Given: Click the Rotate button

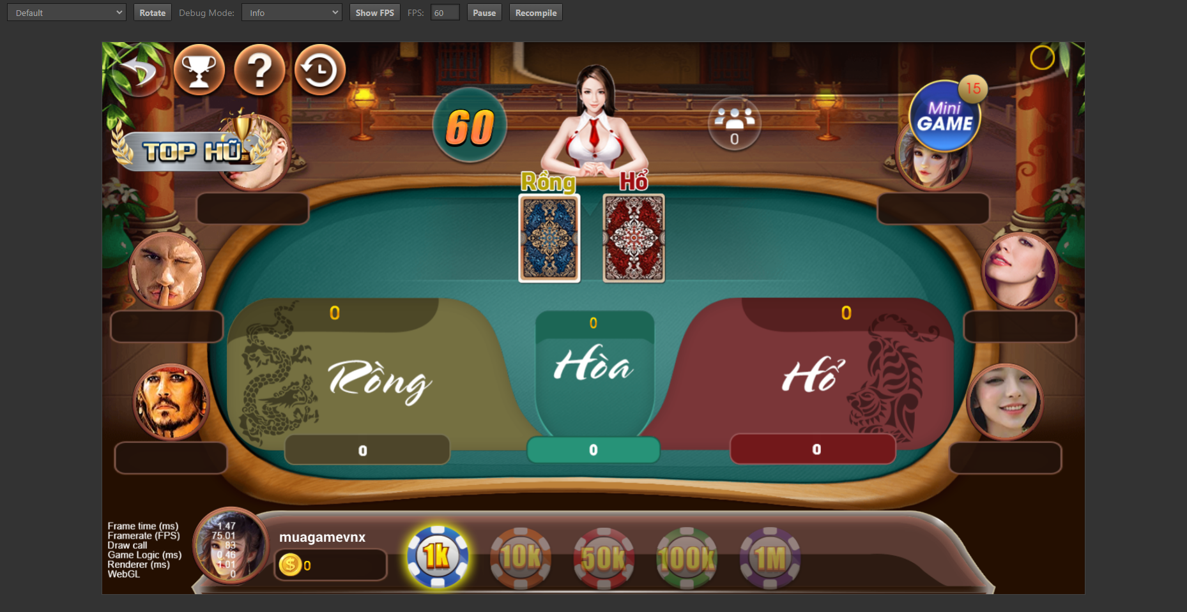Looking at the screenshot, I should tap(153, 13).
